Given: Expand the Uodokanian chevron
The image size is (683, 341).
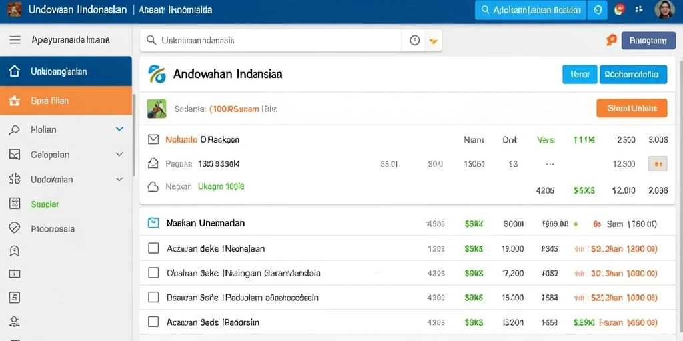Looking at the screenshot, I should pyautogui.click(x=120, y=179).
